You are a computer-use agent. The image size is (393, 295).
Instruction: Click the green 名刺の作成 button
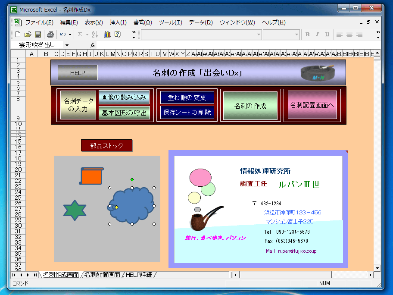(250, 106)
